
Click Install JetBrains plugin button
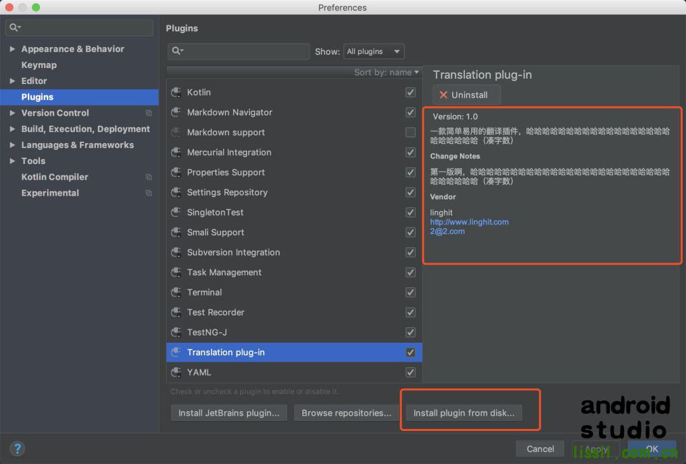coord(229,413)
